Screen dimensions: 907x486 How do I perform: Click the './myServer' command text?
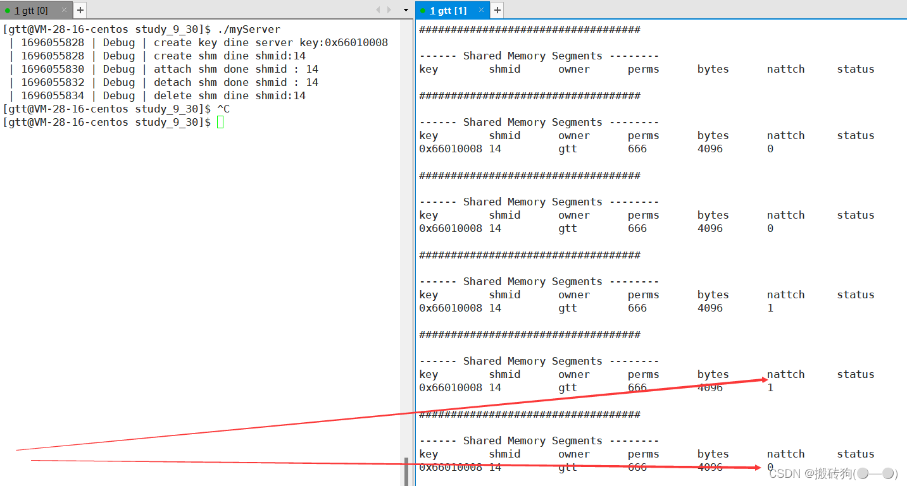(x=249, y=29)
